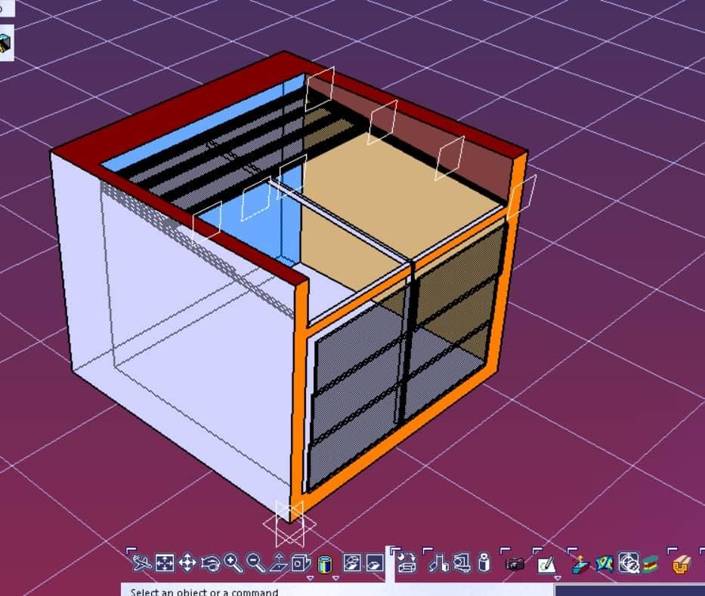Click the Swap Visible Space icon
Image resolution: width=705 pixels, height=596 pixels.
tap(375, 563)
